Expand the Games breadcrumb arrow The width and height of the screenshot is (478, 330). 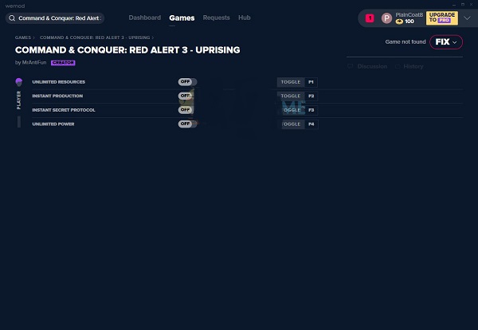(33, 37)
